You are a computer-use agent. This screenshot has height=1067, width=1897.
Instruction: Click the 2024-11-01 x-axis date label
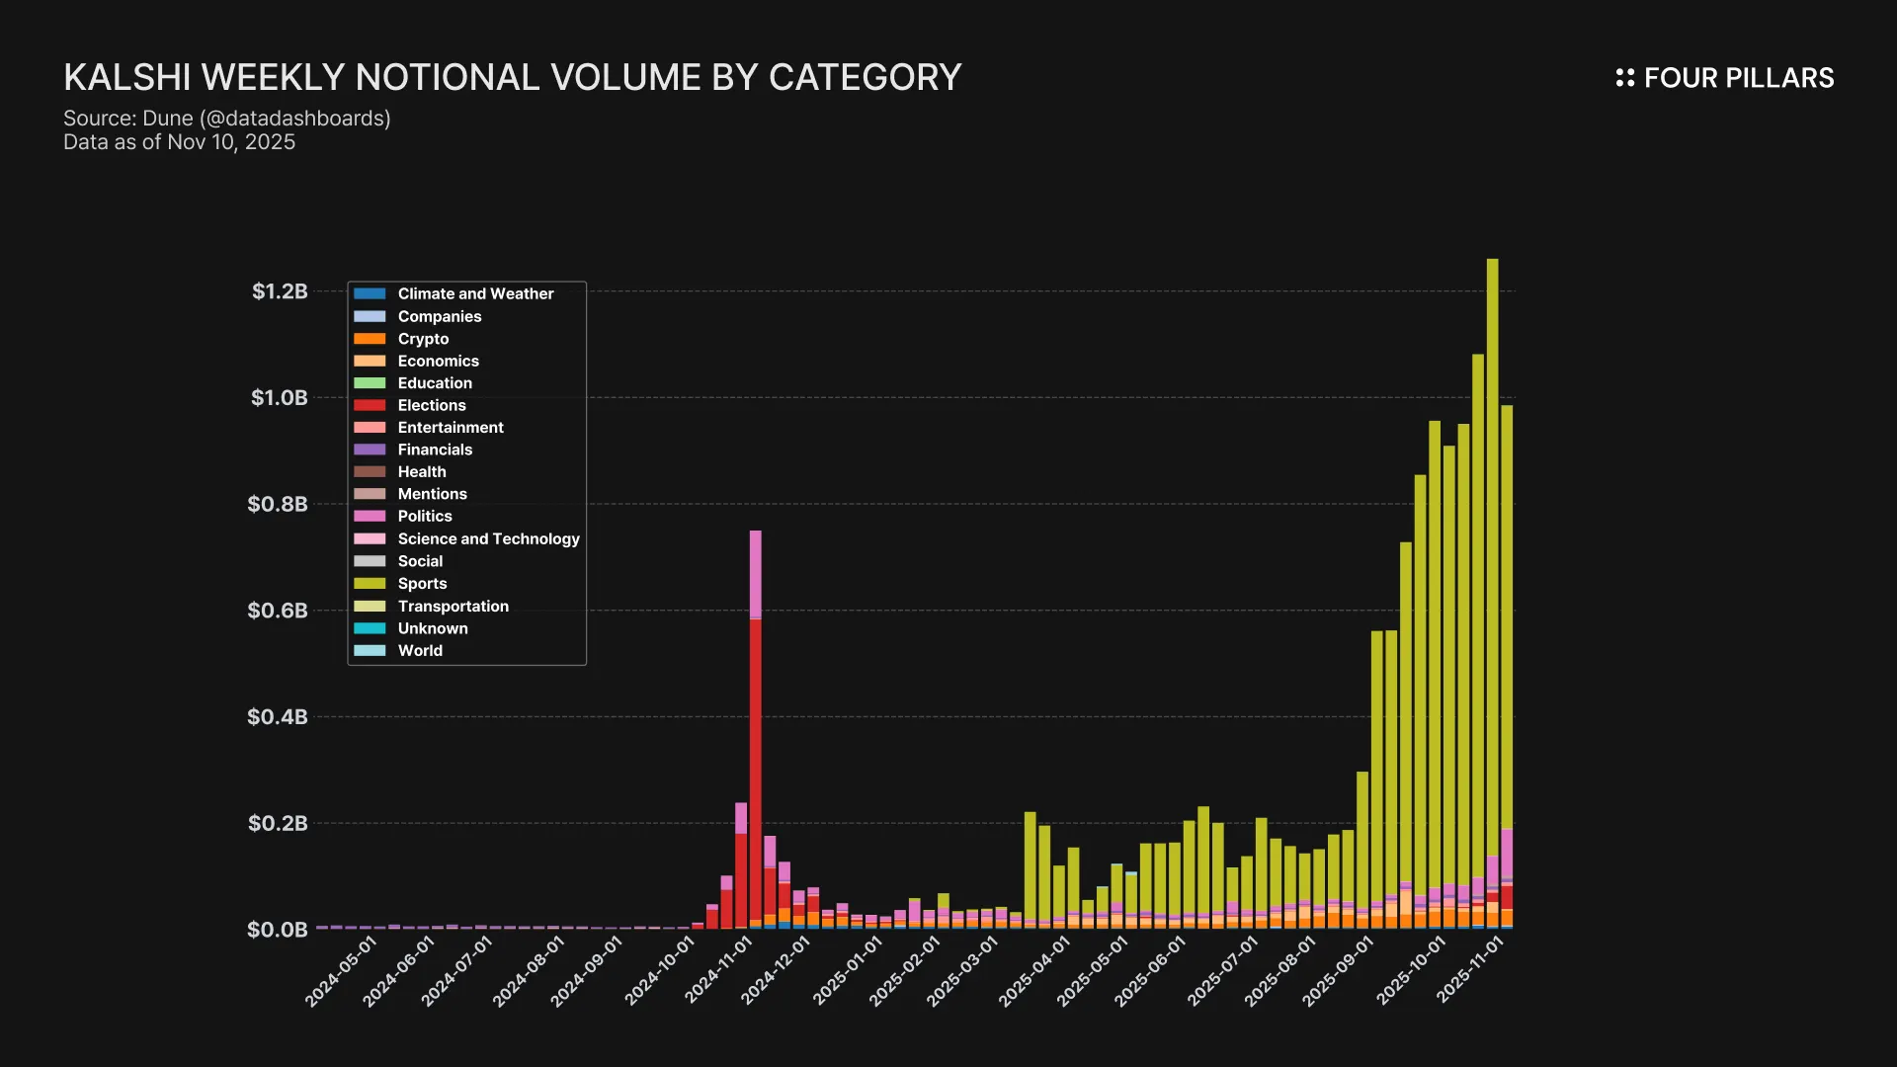[x=718, y=970]
